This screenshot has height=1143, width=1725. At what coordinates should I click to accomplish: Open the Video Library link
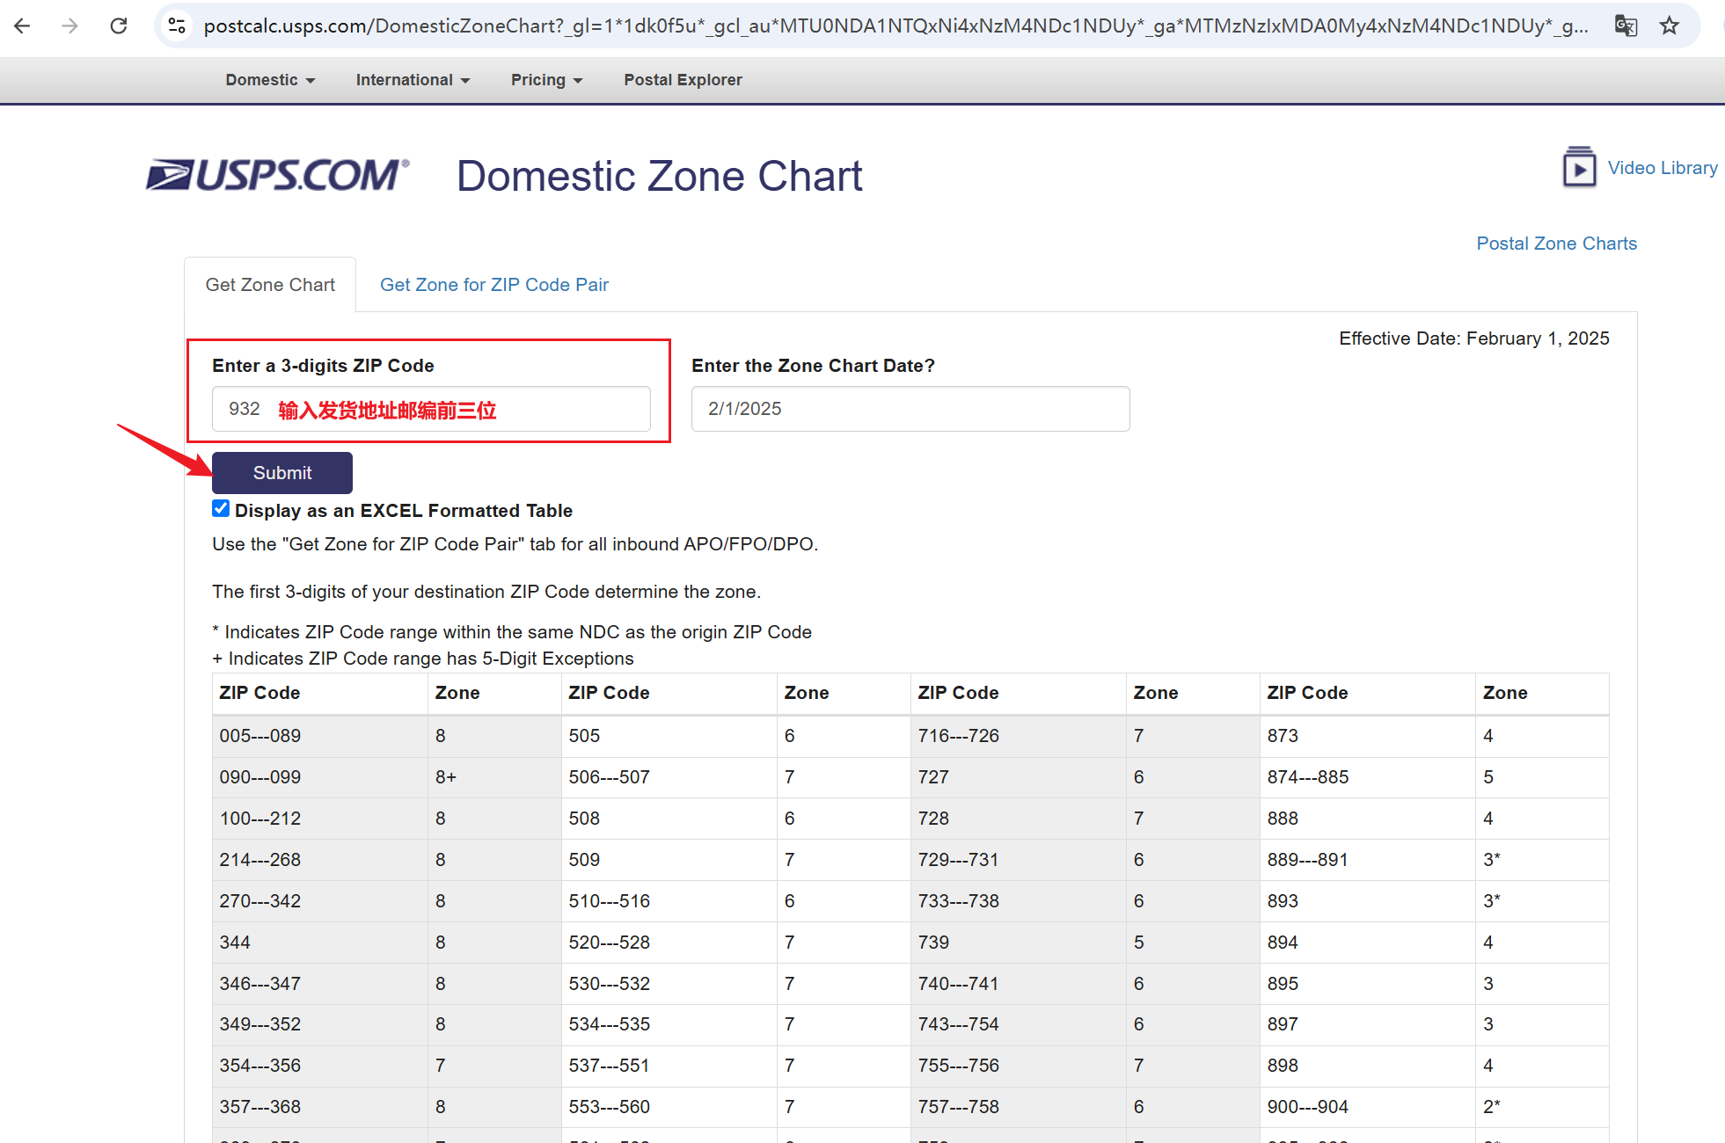click(1662, 168)
